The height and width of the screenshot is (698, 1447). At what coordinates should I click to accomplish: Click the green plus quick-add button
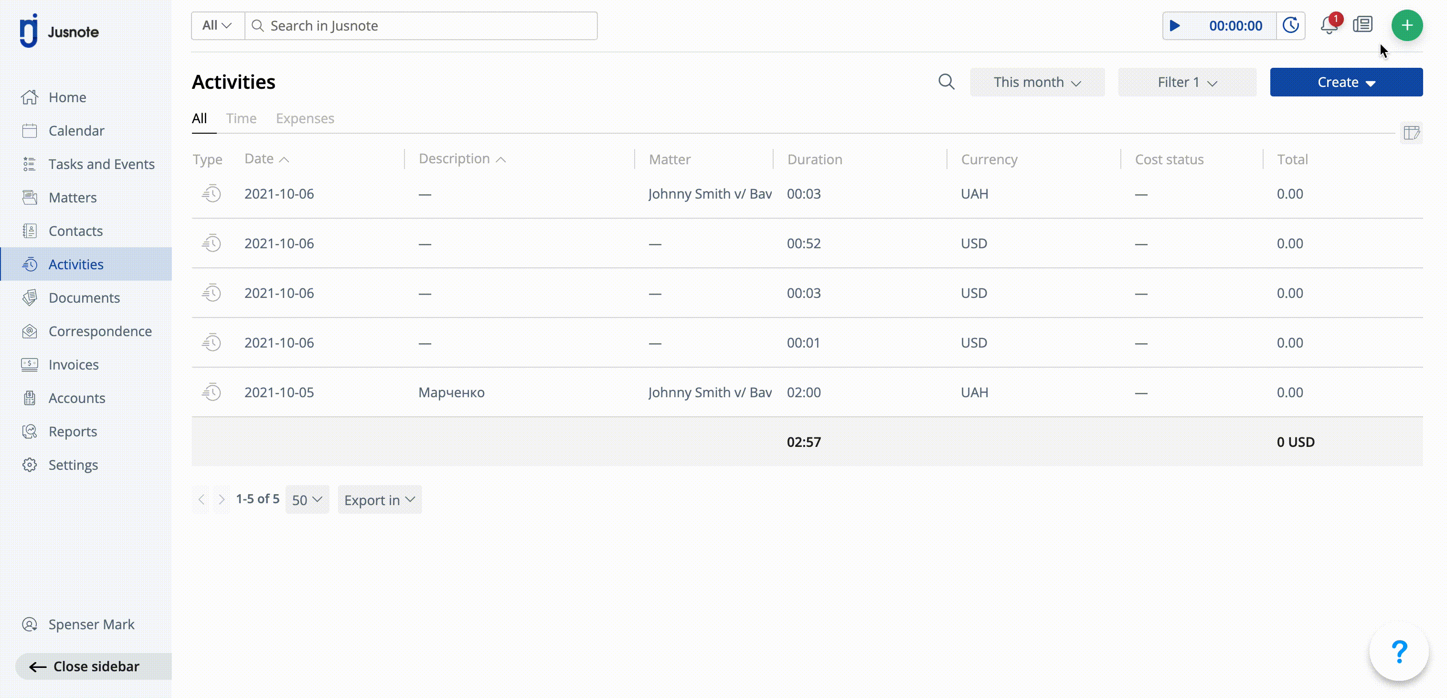pos(1406,25)
